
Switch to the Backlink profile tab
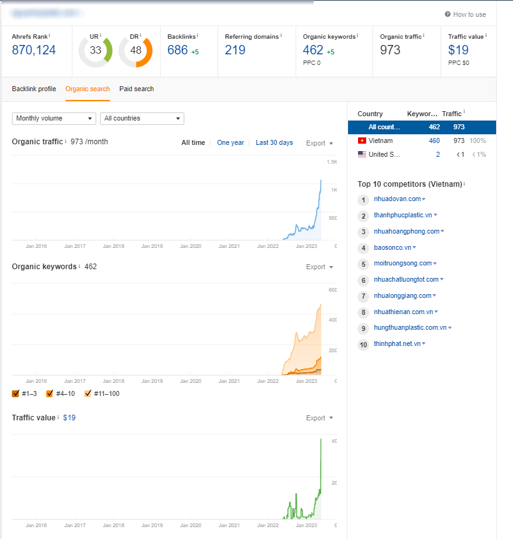click(34, 89)
